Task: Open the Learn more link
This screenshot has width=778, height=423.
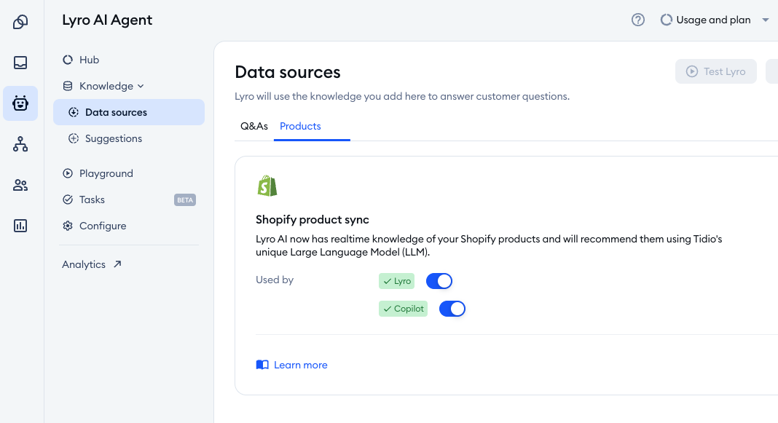Action: pos(301,365)
